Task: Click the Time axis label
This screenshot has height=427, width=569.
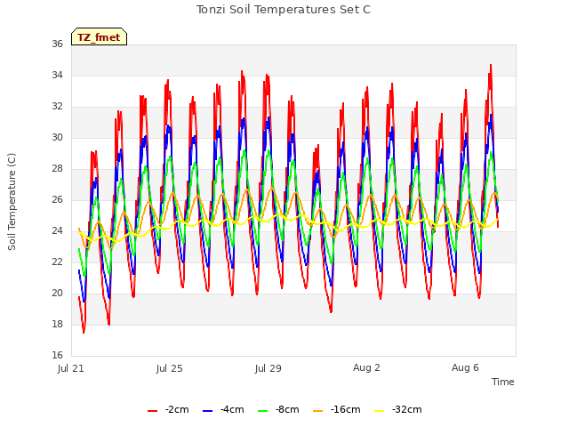Action: tap(503, 382)
